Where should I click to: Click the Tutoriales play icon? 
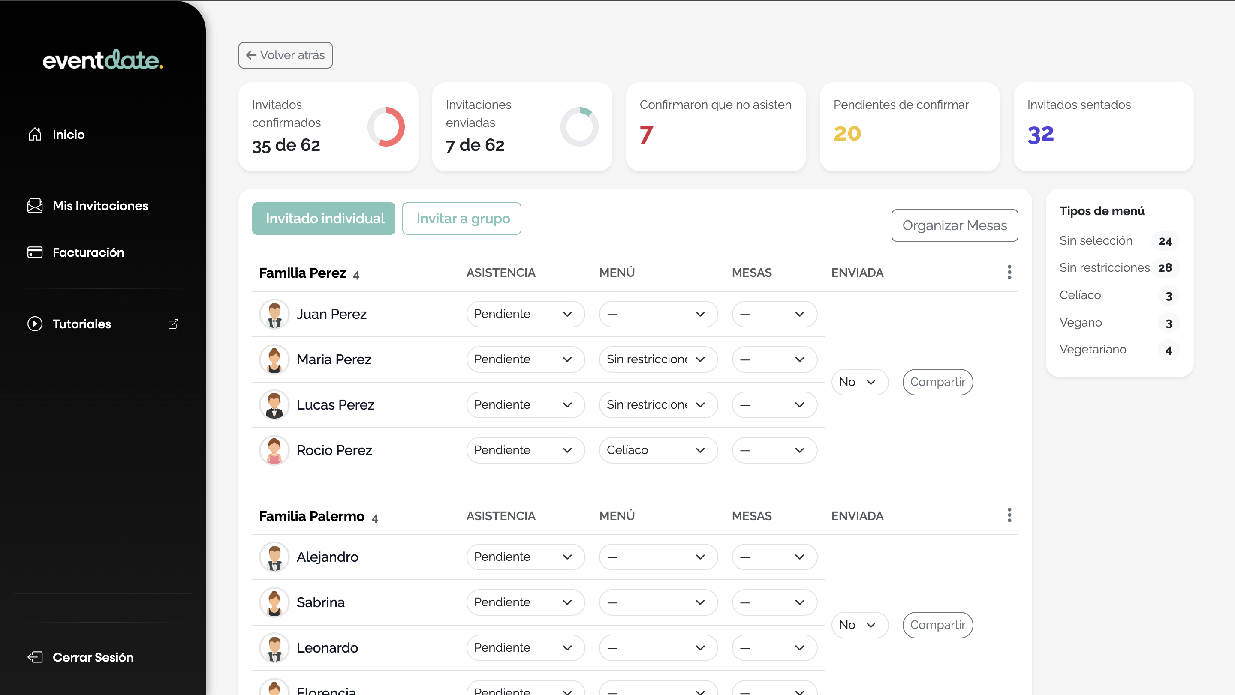34,324
